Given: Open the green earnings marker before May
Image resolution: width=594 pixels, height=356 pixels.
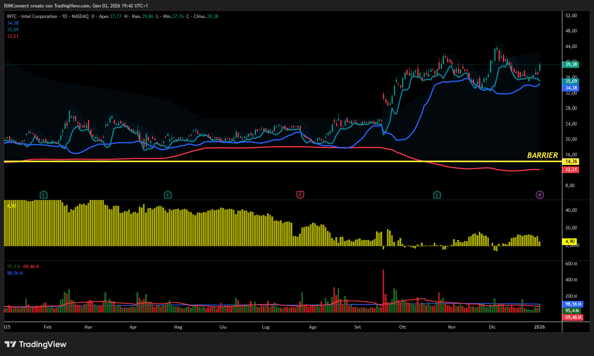Looking at the screenshot, I should coord(168,195).
